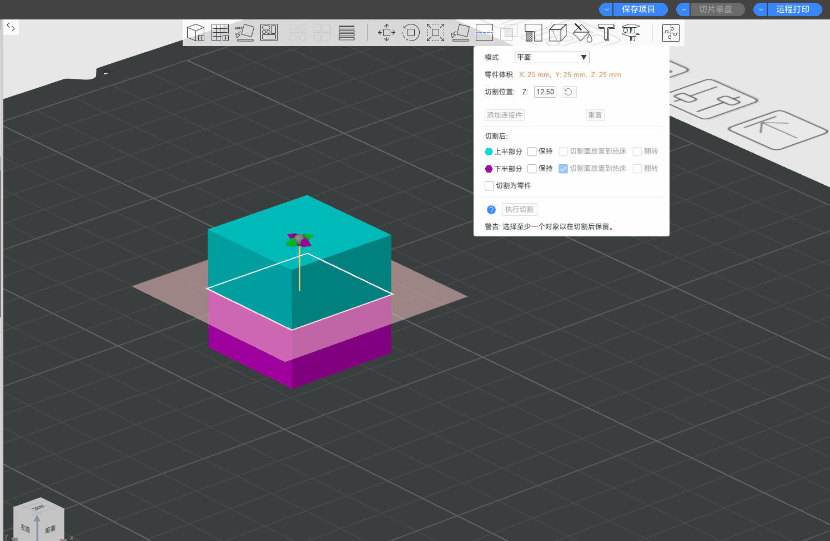Toggle 翻转 for 下半部分
The width and height of the screenshot is (830, 541).
click(637, 169)
